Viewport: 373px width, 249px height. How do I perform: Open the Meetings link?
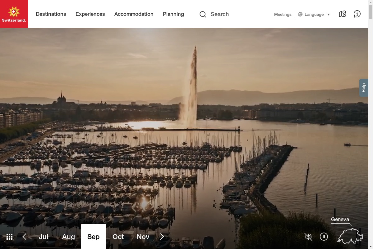click(283, 14)
